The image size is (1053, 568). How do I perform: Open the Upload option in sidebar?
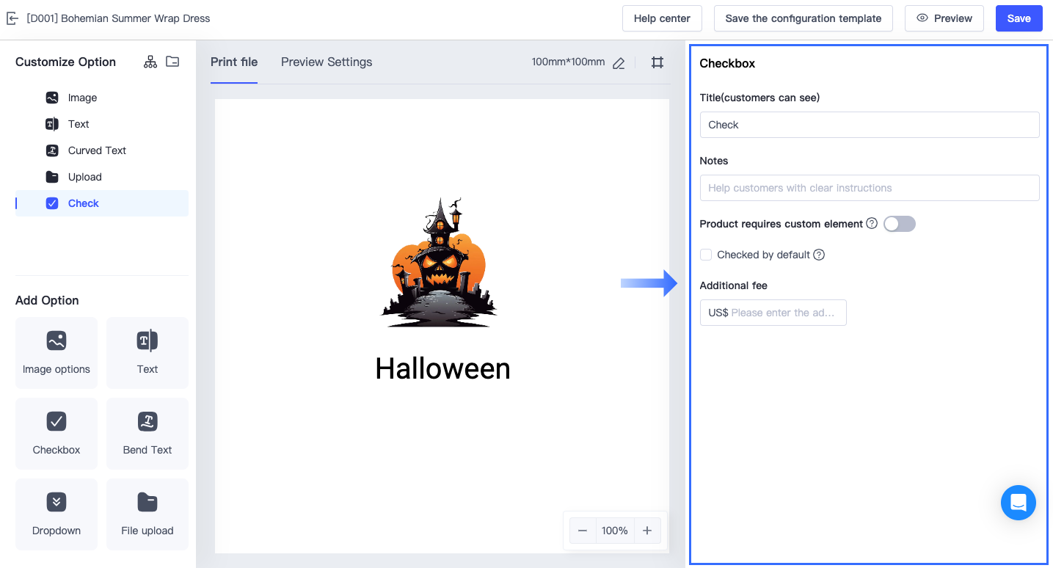(x=84, y=176)
